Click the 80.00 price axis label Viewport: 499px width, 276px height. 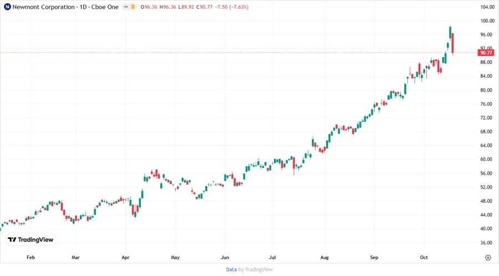[x=486, y=90]
